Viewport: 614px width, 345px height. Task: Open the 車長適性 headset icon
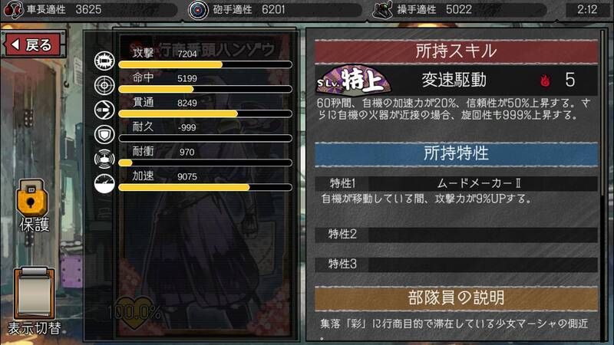coord(13,10)
